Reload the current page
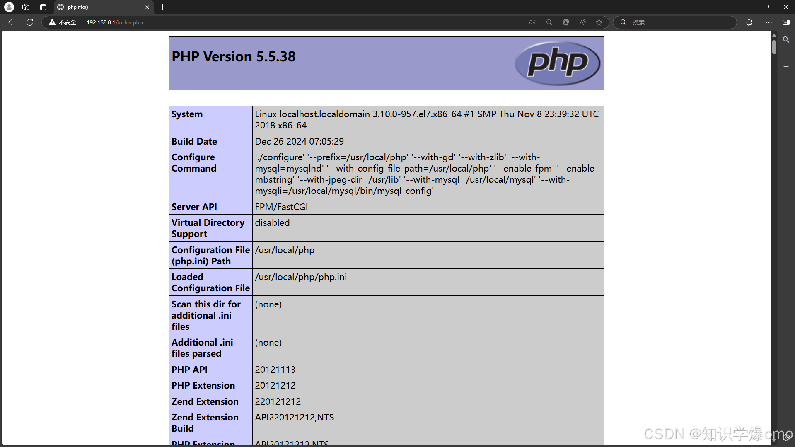 (x=30, y=22)
